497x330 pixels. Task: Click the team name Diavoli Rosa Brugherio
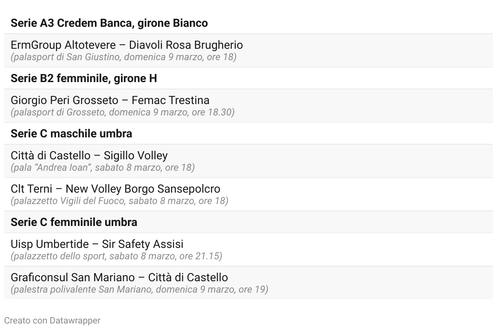186,45
